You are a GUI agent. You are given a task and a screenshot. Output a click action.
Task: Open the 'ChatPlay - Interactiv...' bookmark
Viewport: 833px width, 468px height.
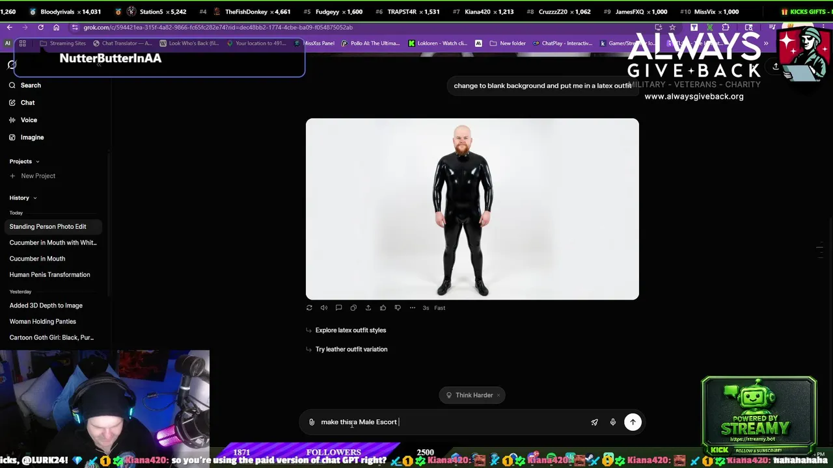point(562,44)
